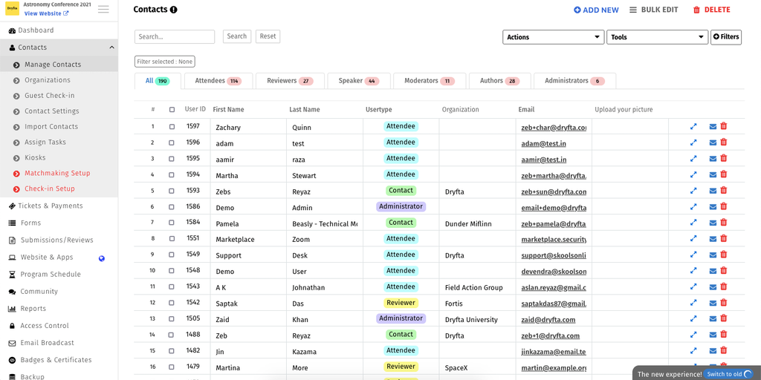This screenshot has height=380, width=761.
Task: Switch to the Reviewers tab
Action: pos(289,81)
